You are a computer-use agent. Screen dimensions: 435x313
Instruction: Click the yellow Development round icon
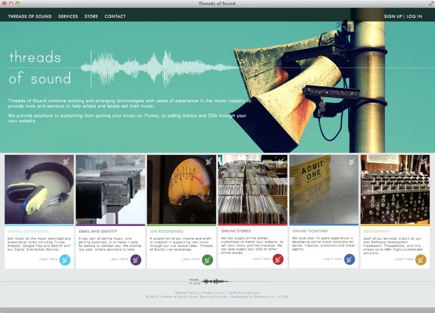[x=420, y=260]
